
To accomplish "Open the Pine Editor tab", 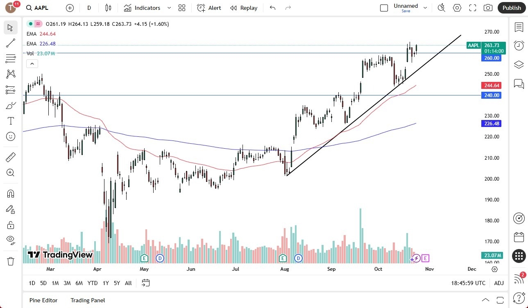I will tap(43, 300).
